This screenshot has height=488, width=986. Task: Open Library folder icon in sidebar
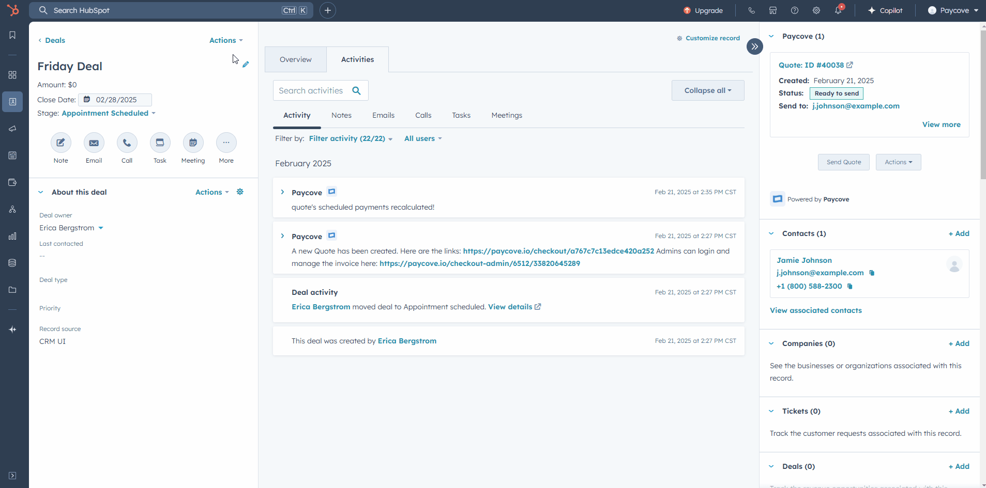[x=12, y=290]
